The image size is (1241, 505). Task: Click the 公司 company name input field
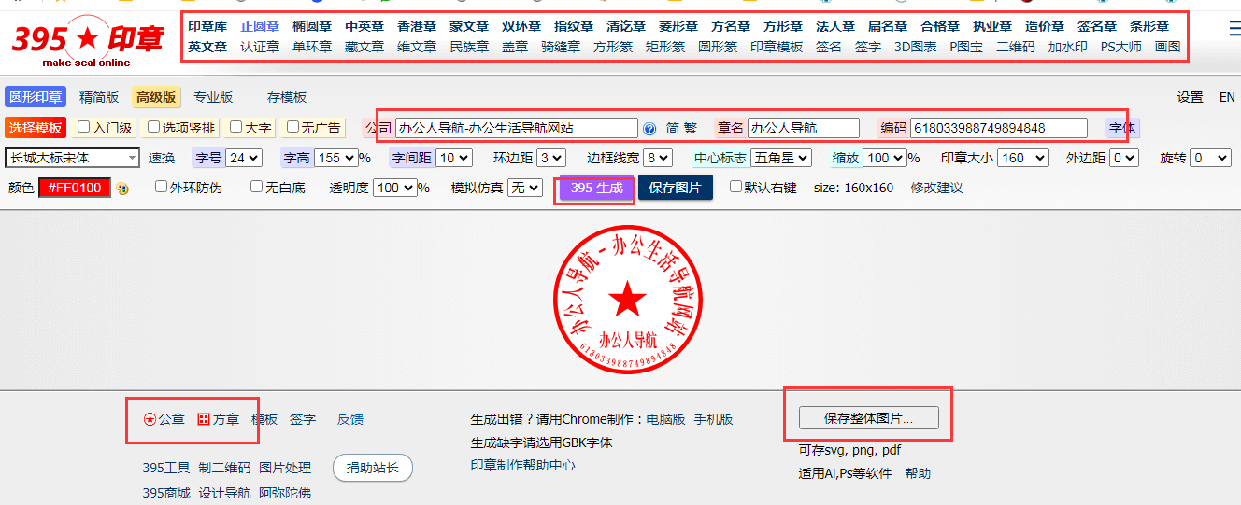pos(516,128)
